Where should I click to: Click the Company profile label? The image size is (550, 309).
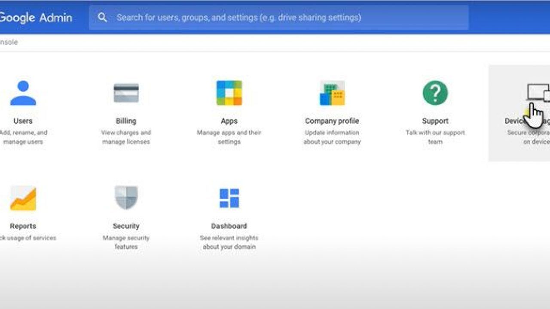point(332,121)
